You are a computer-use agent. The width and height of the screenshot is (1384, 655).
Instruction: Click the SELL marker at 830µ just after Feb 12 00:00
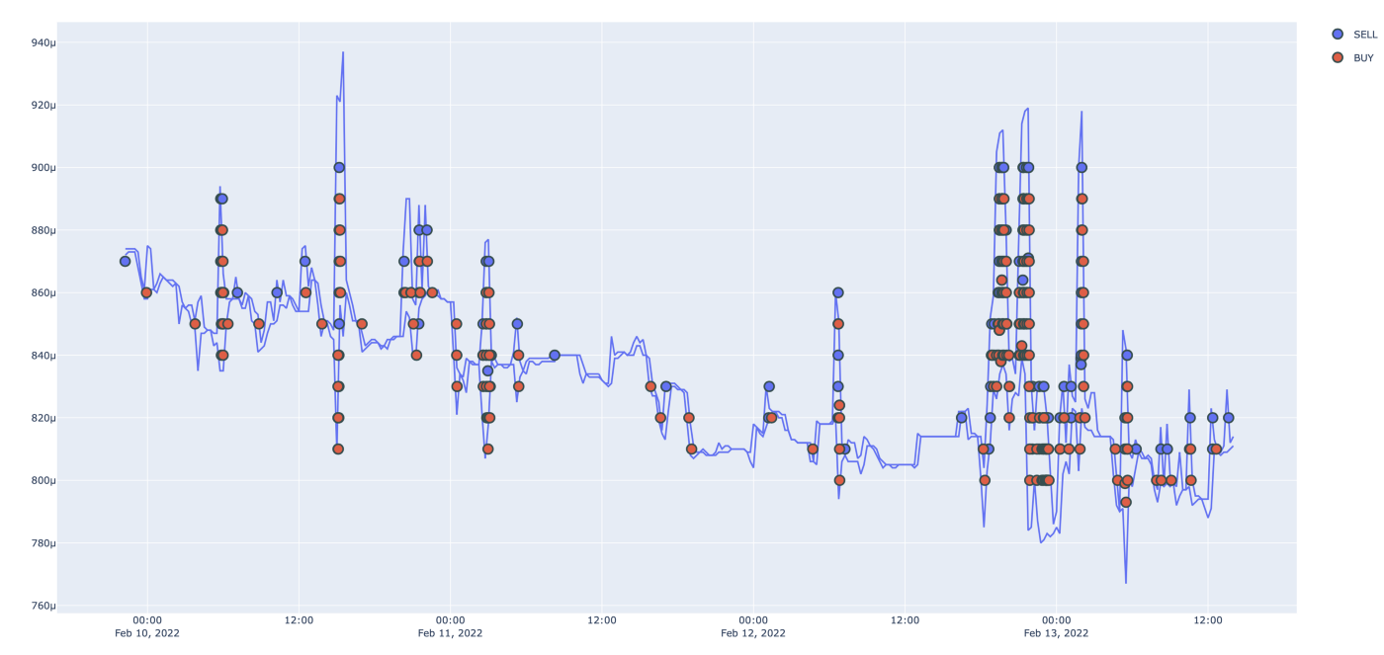(x=769, y=387)
